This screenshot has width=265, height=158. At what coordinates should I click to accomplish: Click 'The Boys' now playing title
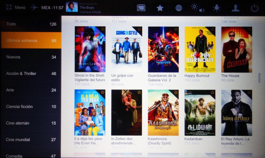click(87, 7)
